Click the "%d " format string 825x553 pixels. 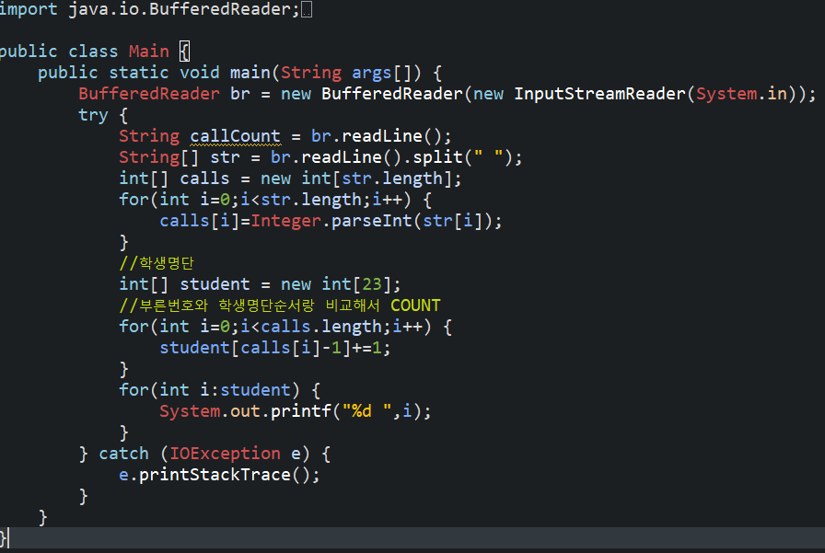(x=366, y=410)
